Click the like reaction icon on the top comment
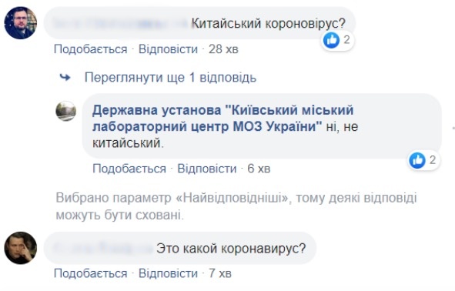The height and width of the screenshot is (291, 455). (331, 40)
